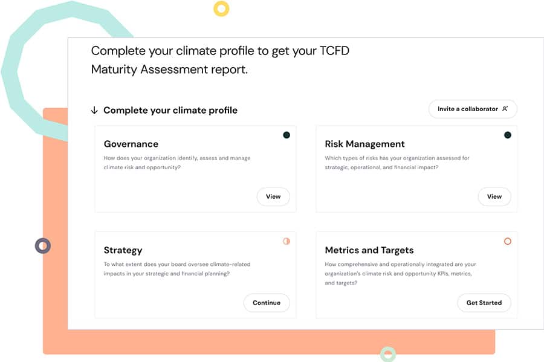Image resolution: width=544 pixels, height=362 pixels.
Task: Click the Complete your climate profile heading
Action: click(170, 110)
